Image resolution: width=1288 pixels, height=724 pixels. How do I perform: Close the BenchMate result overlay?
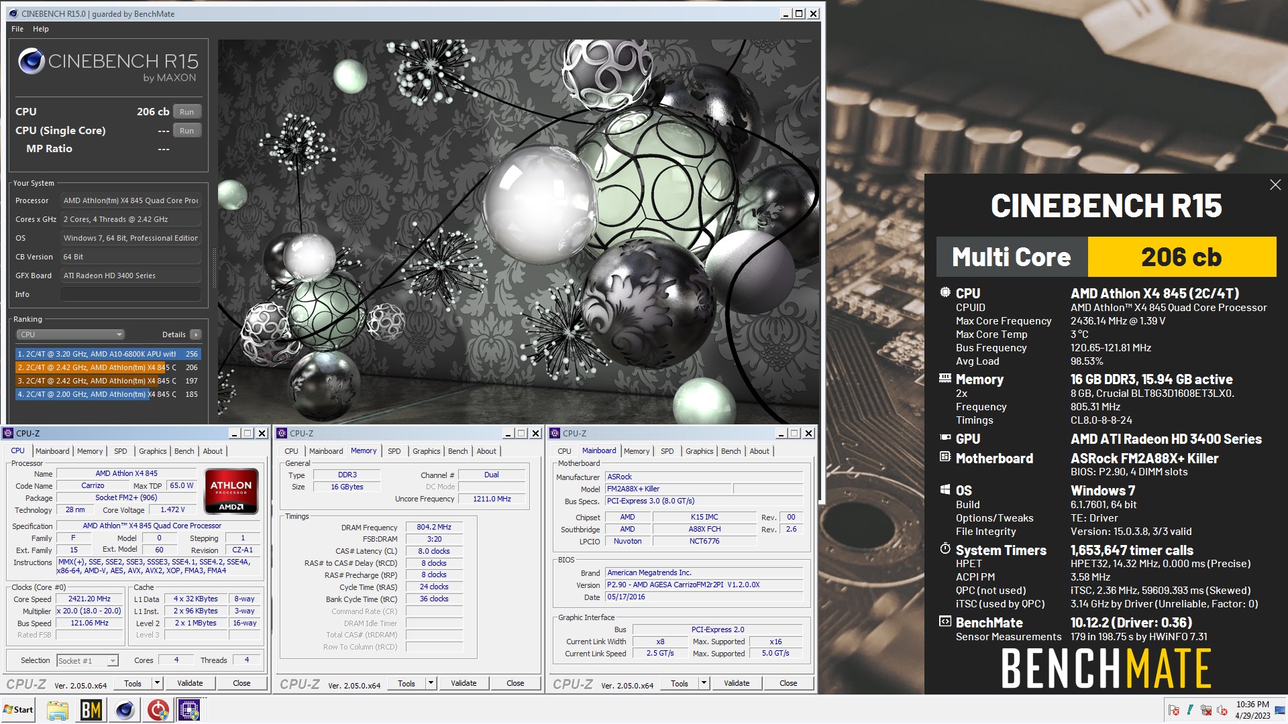tap(1275, 185)
